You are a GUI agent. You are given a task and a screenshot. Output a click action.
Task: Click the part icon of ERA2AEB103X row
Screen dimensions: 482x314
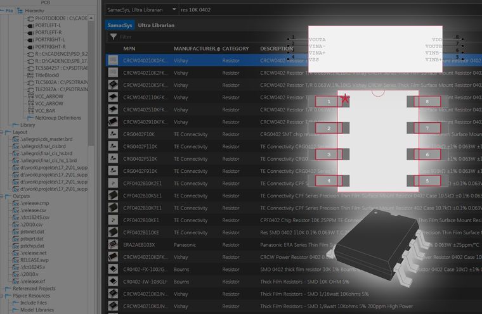[113, 244]
